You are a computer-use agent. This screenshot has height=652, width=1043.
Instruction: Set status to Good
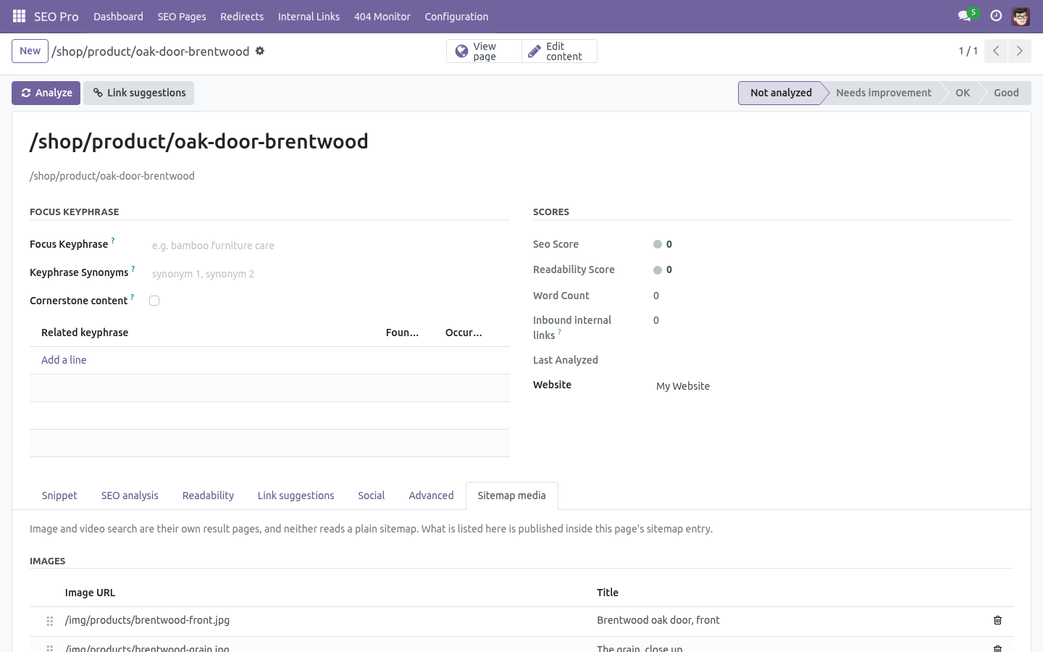1006,93
